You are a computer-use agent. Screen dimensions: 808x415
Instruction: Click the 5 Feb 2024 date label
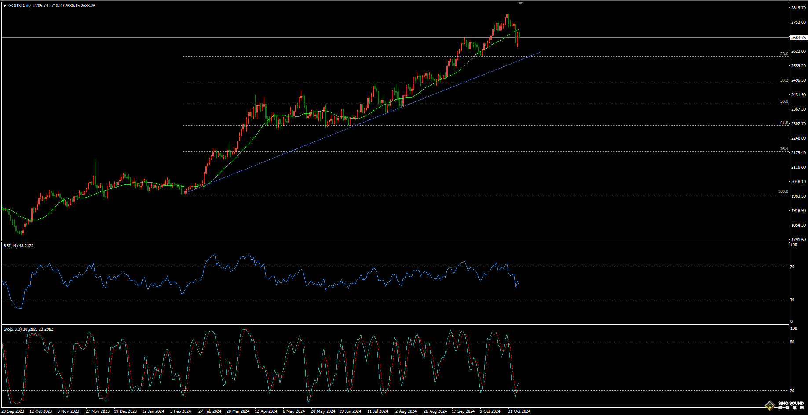tap(181, 411)
